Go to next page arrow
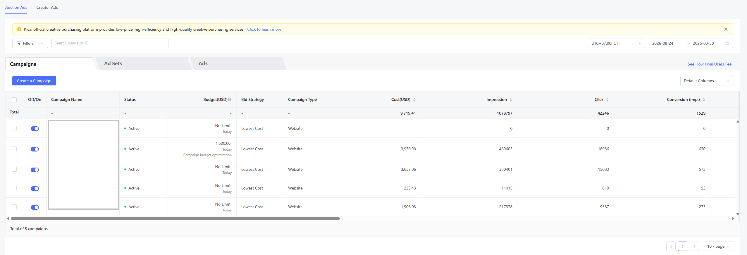747x255 pixels. [694, 246]
